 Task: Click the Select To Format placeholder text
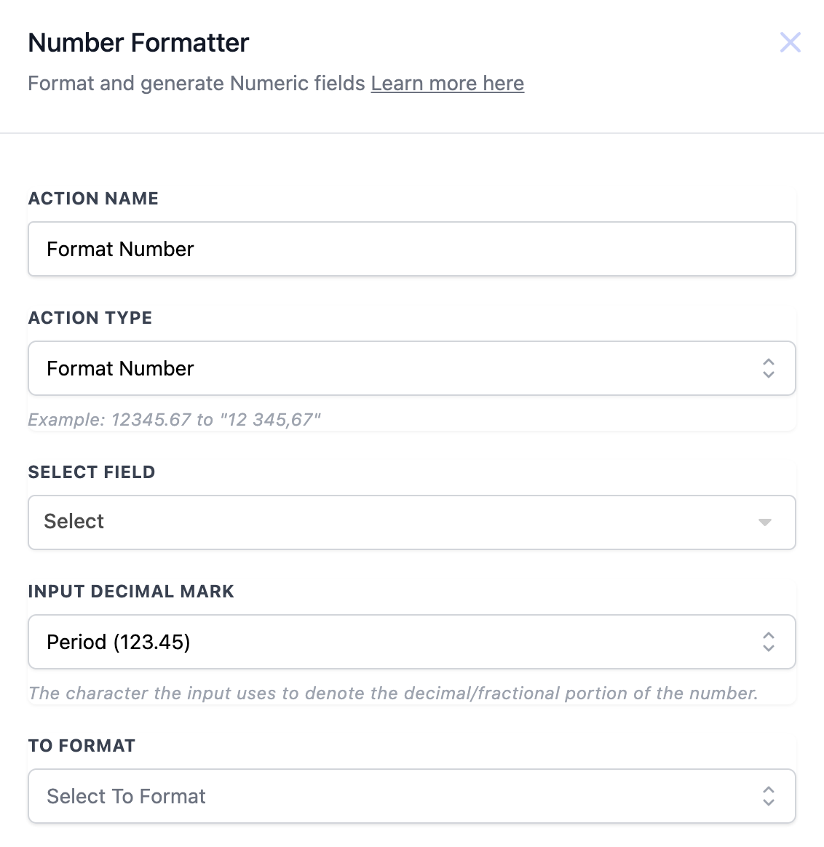(x=126, y=796)
